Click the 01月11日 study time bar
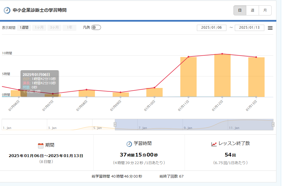The image size is (282, 186). [x=188, y=77]
